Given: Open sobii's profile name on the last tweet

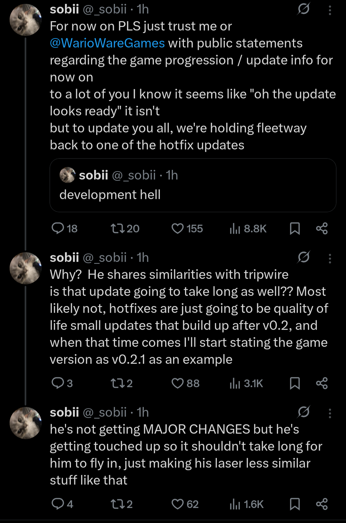Looking at the screenshot, I should 65,412.
